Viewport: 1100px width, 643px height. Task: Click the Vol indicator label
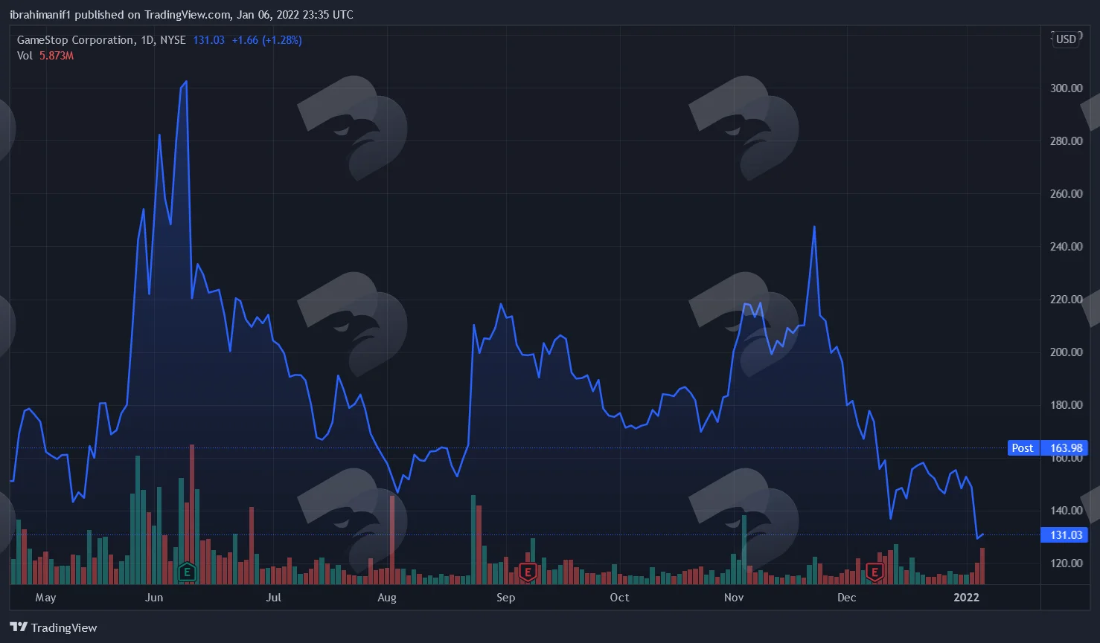[25, 56]
